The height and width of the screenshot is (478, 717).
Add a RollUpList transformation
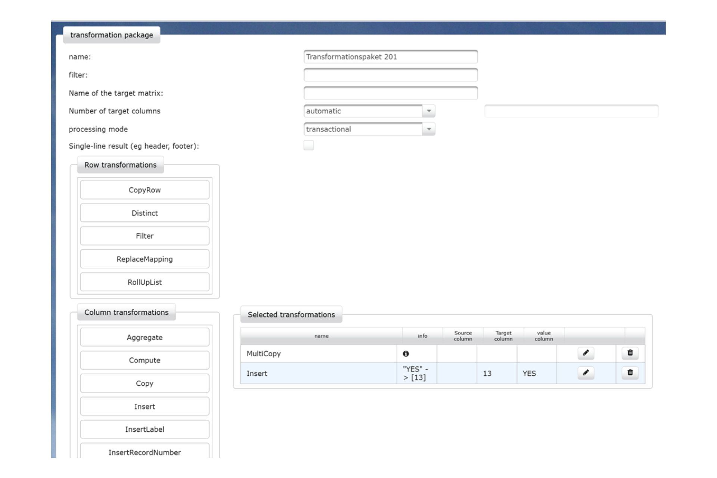coord(145,282)
